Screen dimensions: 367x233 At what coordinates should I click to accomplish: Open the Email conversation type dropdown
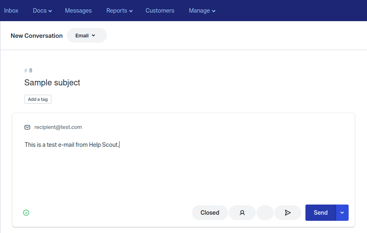point(87,35)
